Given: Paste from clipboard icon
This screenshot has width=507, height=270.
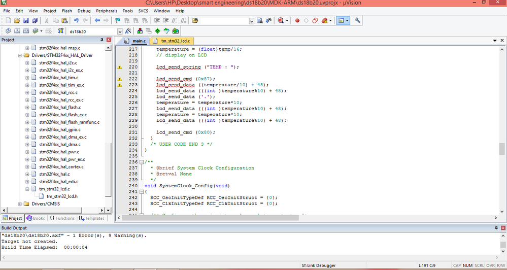Looking at the screenshot, I should 64,20.
